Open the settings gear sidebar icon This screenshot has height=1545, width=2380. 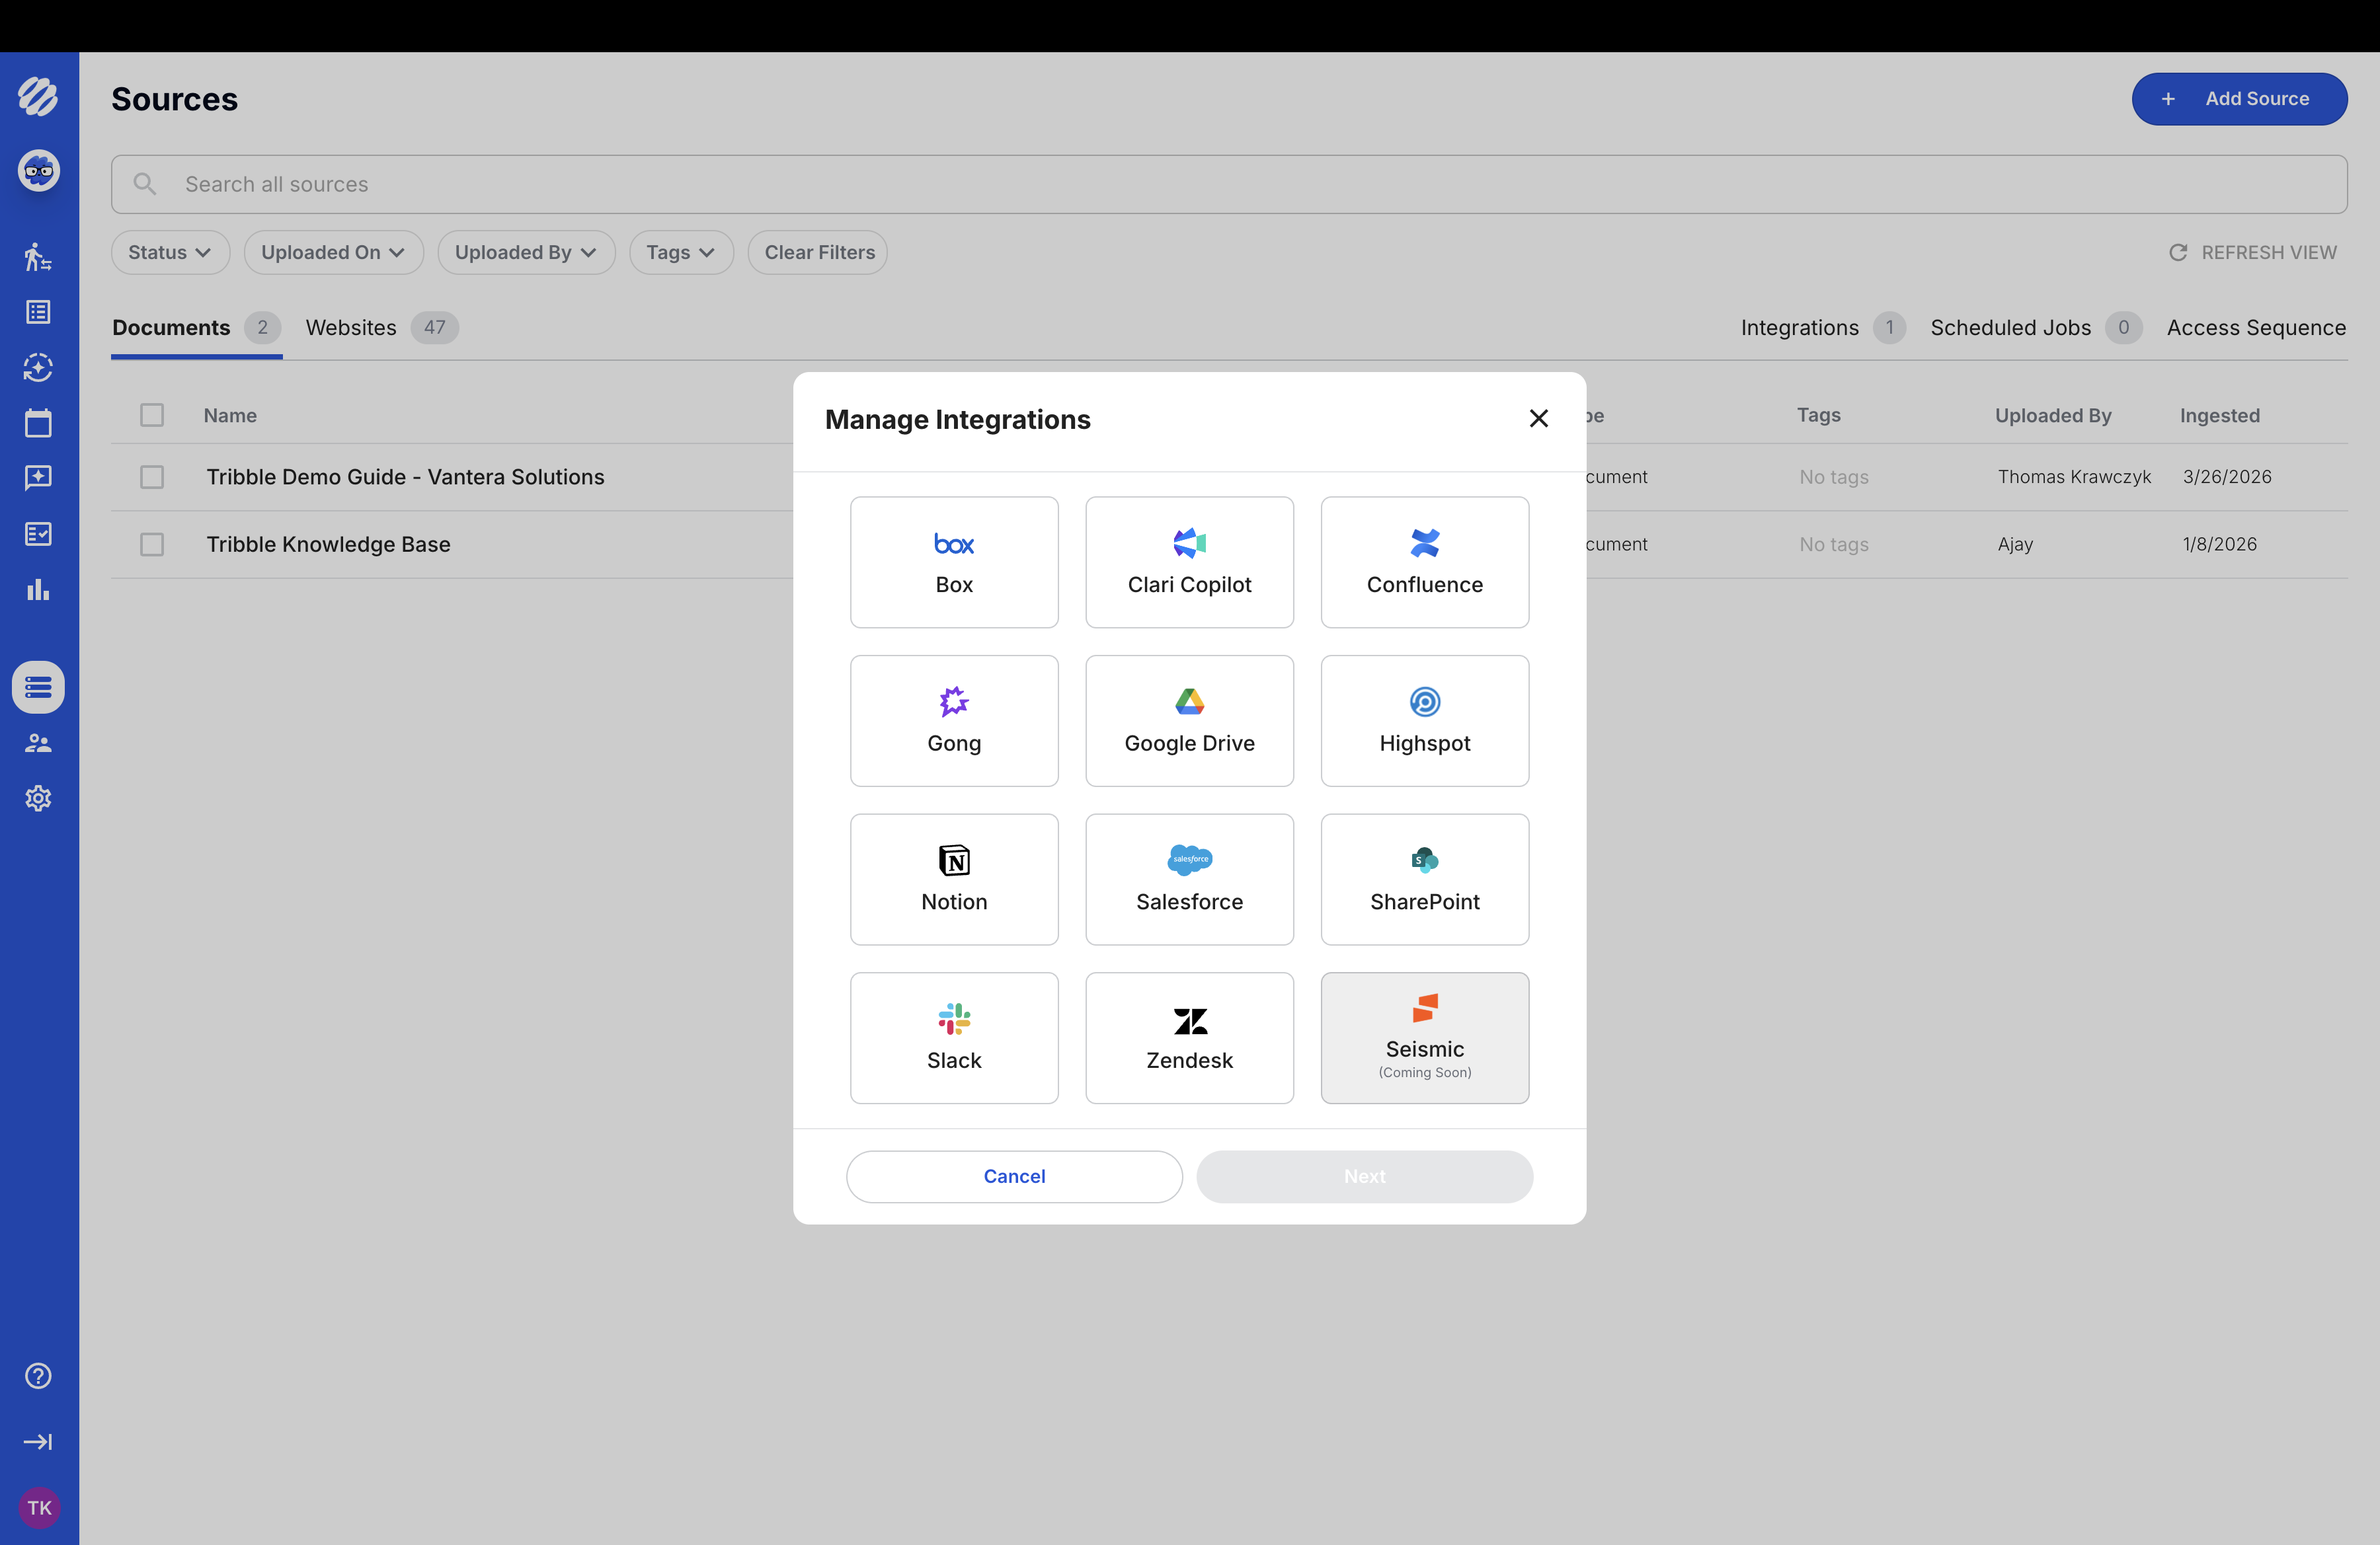[38, 798]
